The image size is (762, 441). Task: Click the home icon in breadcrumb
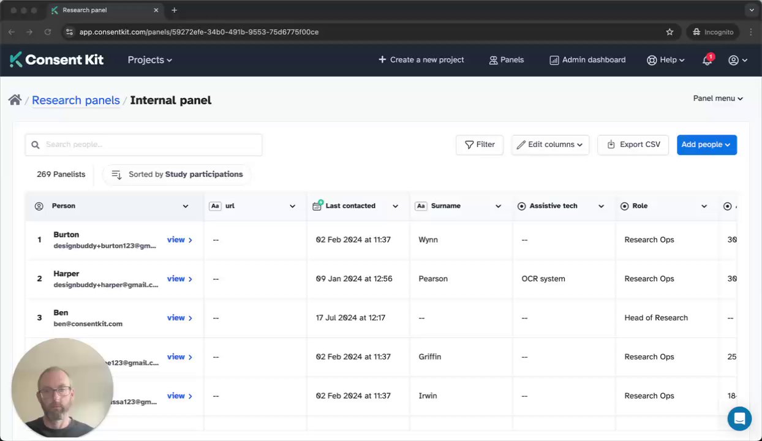click(15, 100)
